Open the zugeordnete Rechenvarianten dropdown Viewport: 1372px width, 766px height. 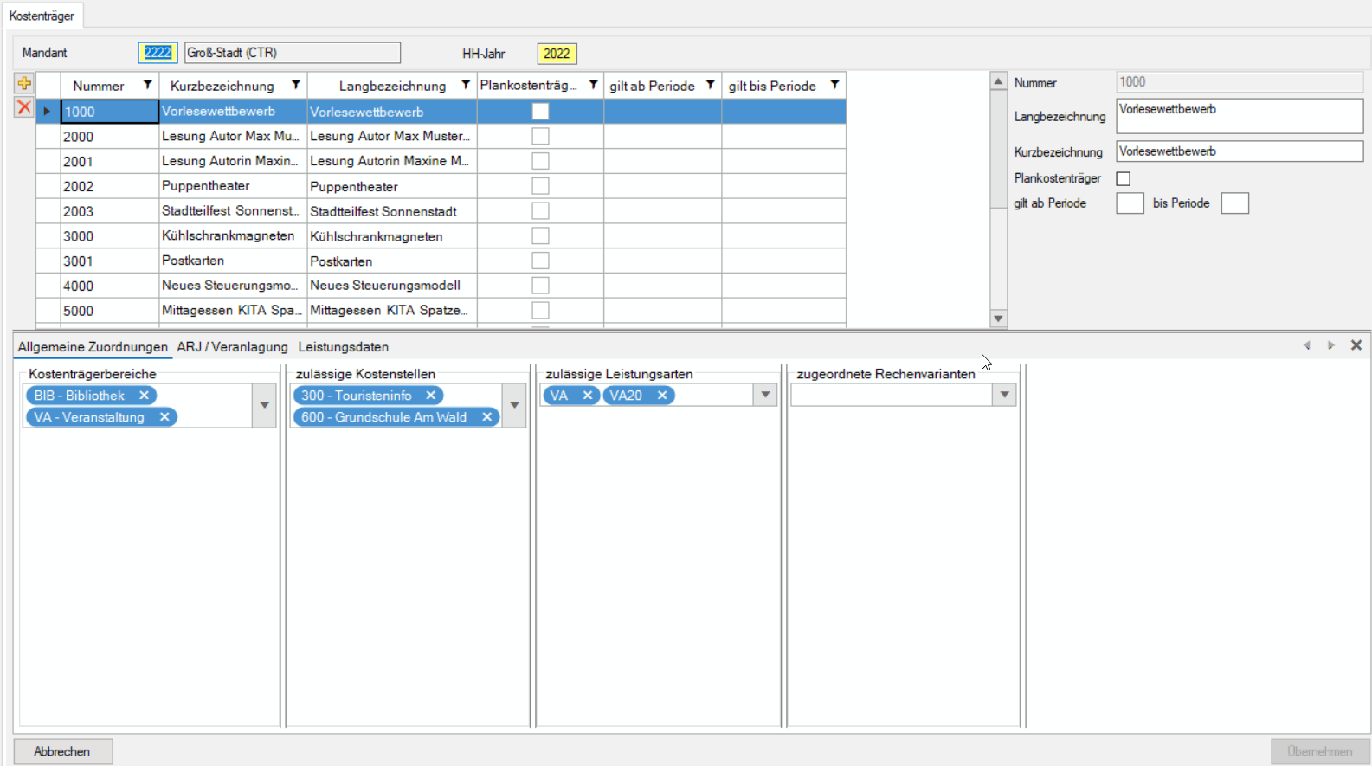tap(1004, 396)
